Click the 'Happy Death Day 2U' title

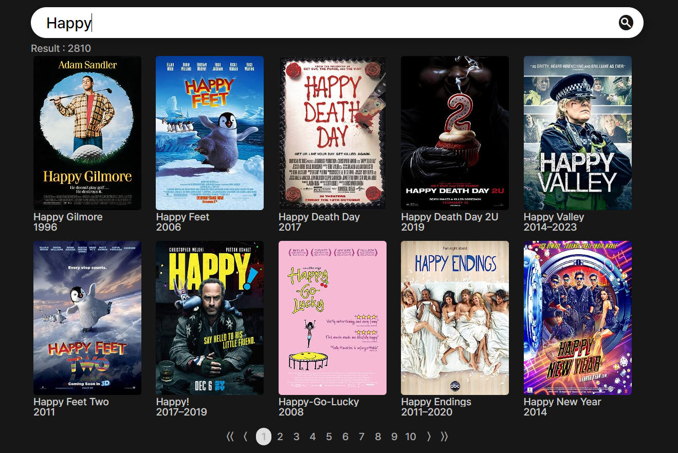tap(450, 217)
